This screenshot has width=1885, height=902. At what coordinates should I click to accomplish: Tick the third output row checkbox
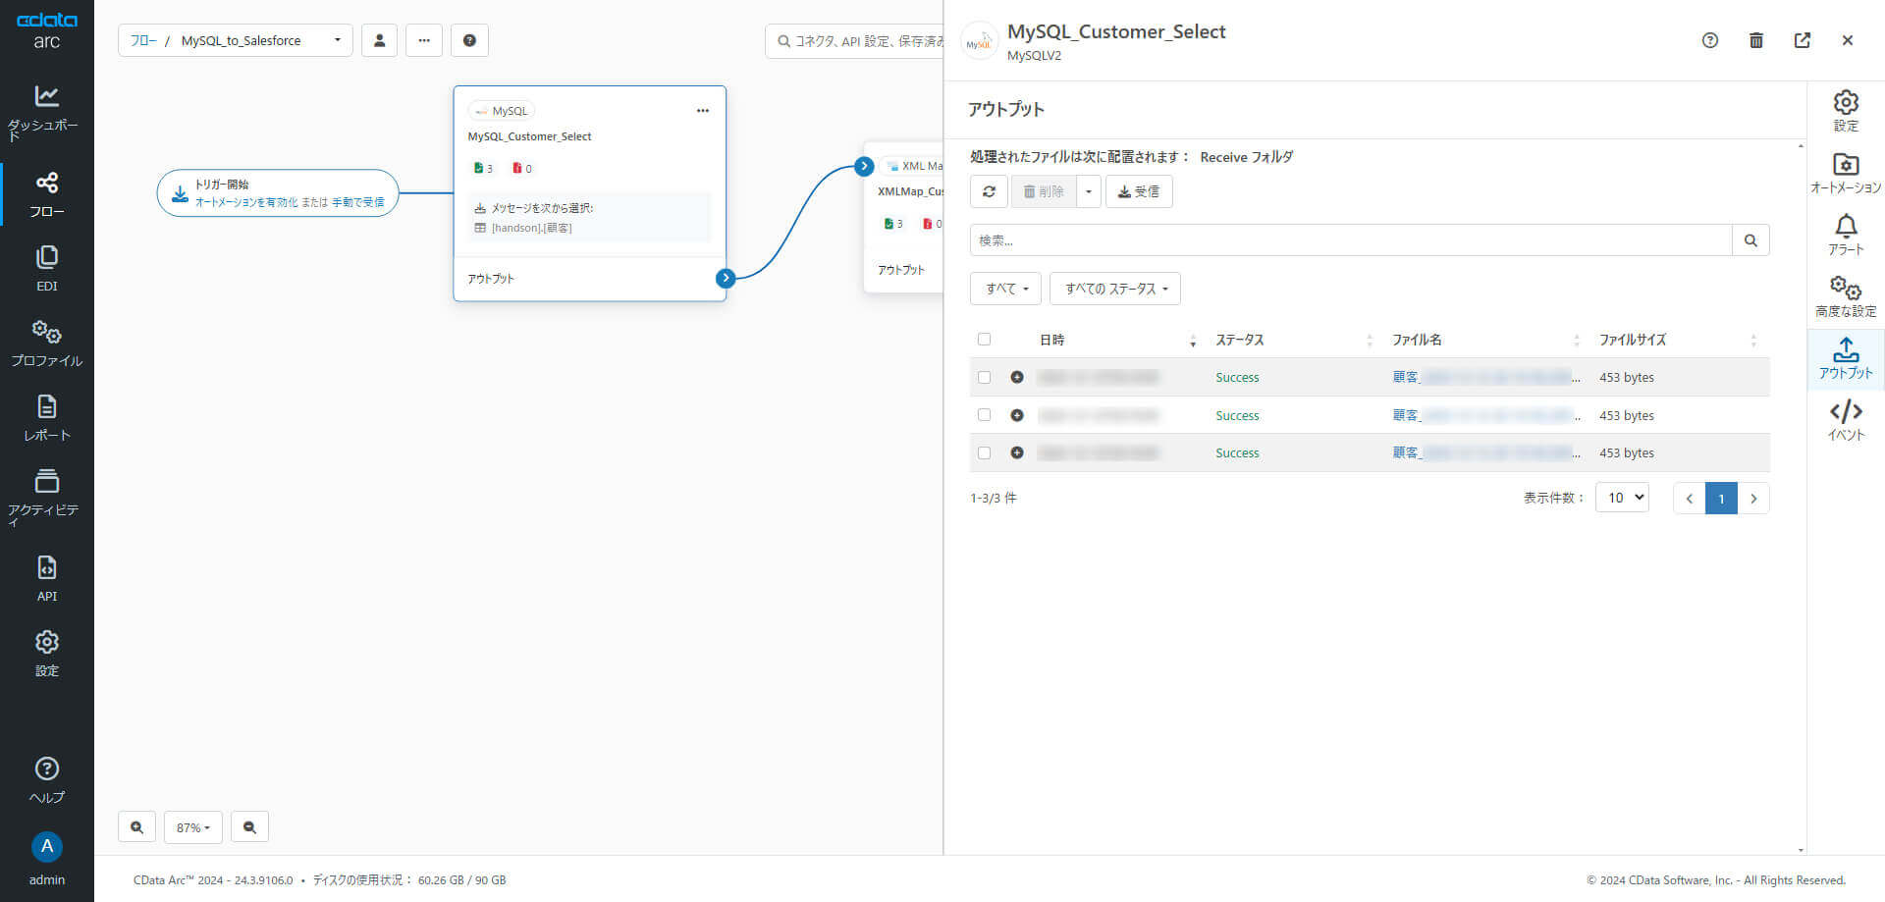coord(984,452)
